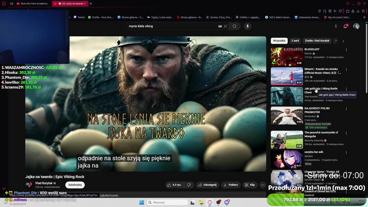The width and height of the screenshot is (368, 207).
Task: Open the on-screen keyboard in search box
Action: click(x=220, y=26)
